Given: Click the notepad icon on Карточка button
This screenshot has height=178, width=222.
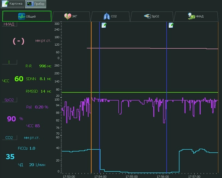Looking at the screenshot, I should pyautogui.click(x=5, y=4).
